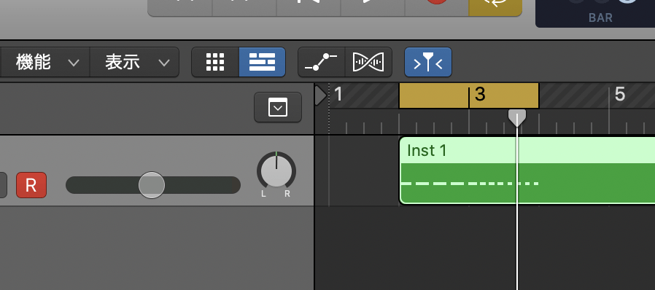Toggle the yellow Cycle mode button
The image size is (655, 290).
495,7
